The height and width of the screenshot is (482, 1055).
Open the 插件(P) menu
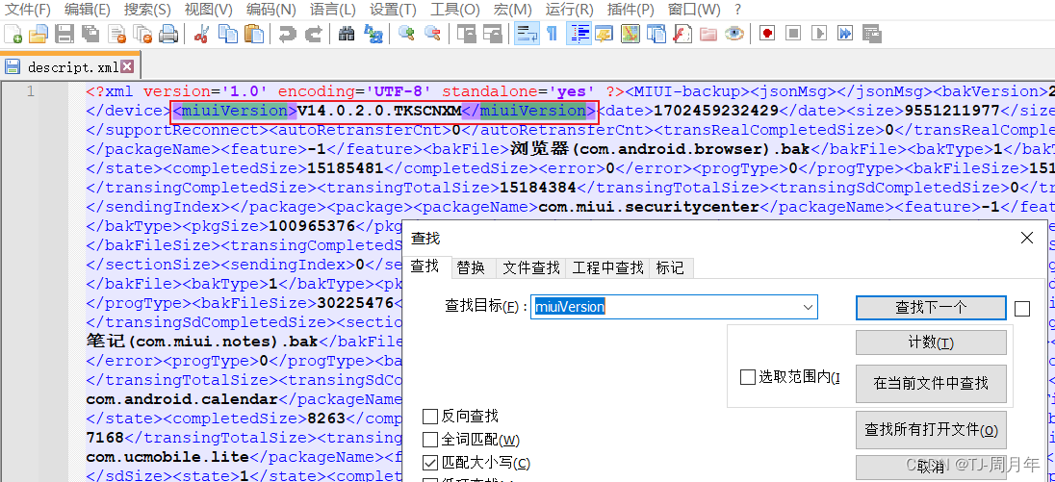630,10
